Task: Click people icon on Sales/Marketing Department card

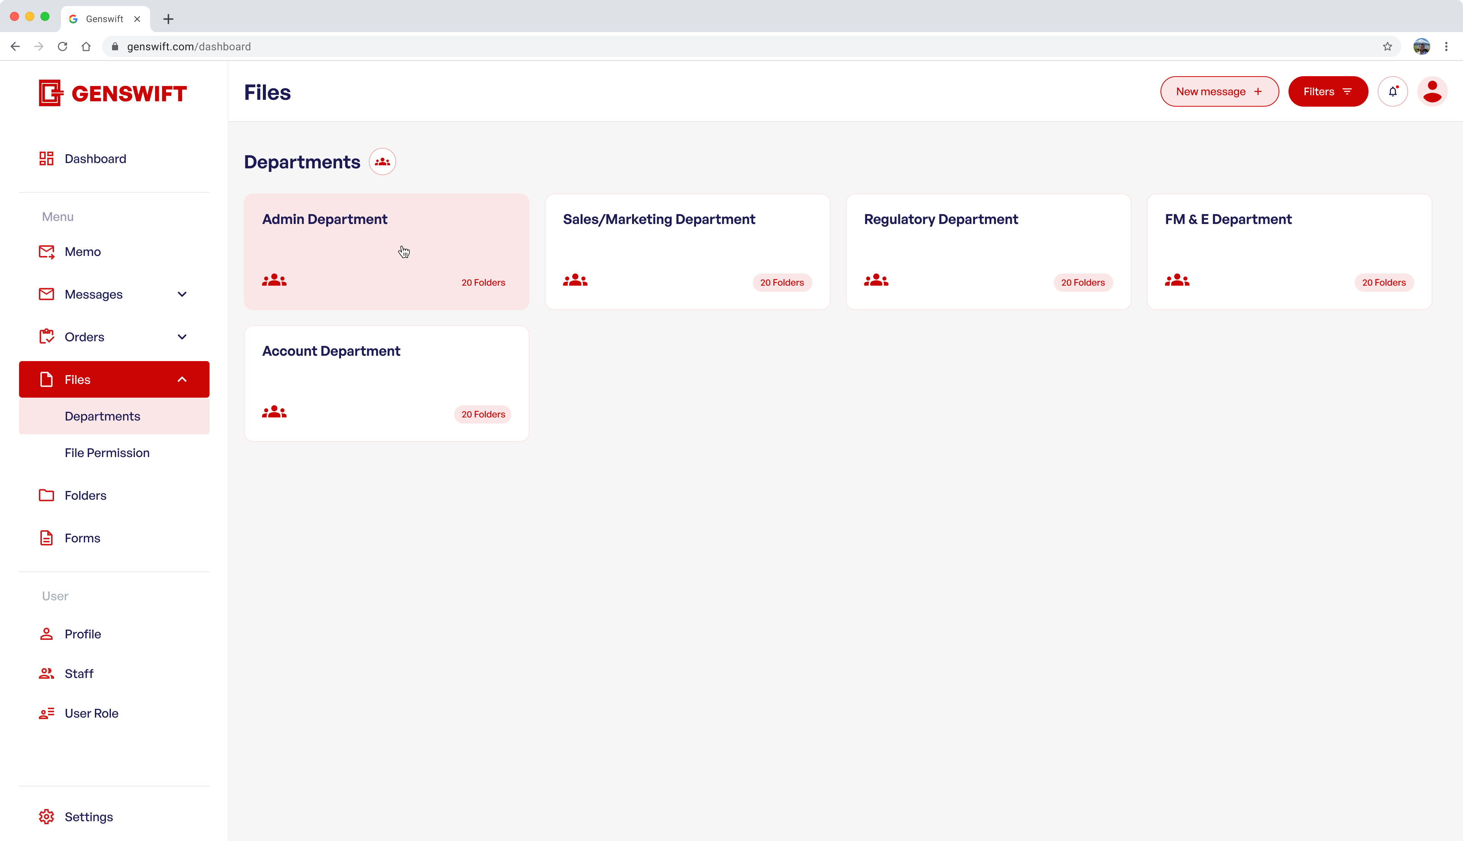Action: (x=575, y=281)
